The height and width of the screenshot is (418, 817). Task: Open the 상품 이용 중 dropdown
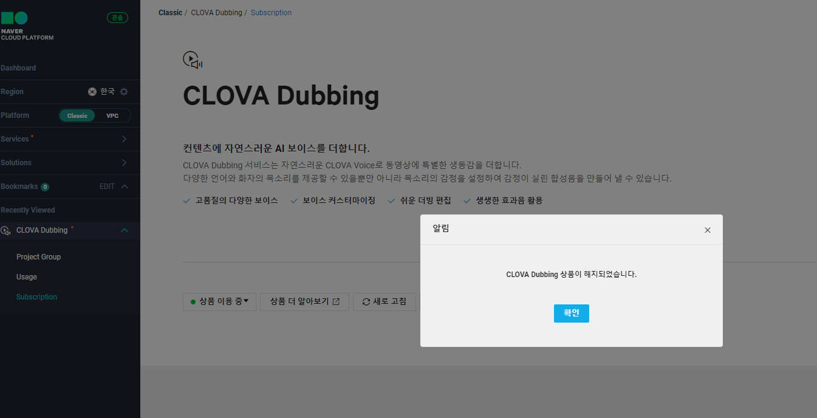click(220, 301)
